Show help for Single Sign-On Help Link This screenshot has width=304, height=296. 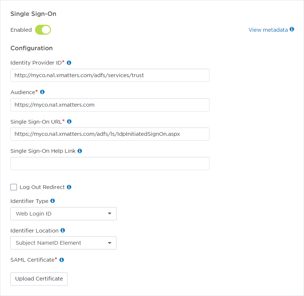[80, 151]
